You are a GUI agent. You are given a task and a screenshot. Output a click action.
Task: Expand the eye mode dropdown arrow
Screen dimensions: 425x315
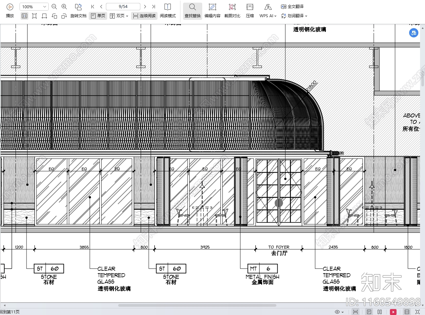[x=343, y=312]
